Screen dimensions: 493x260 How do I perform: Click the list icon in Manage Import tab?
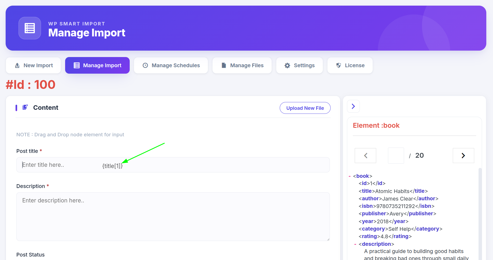77,65
